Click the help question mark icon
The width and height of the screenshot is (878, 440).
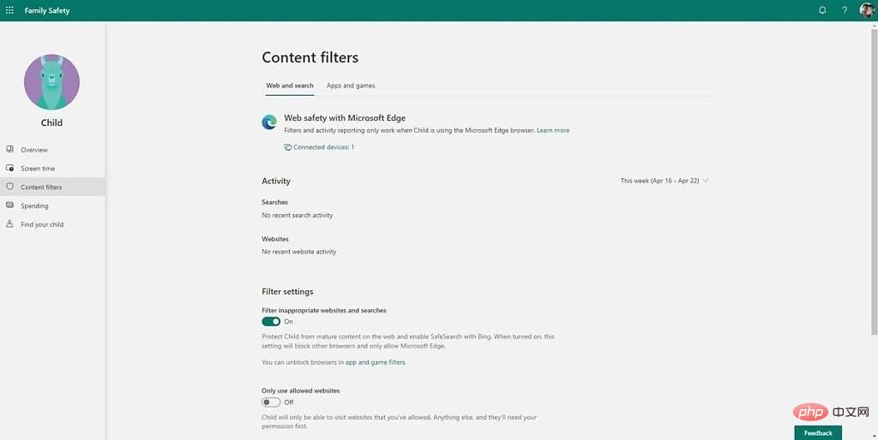coord(845,10)
